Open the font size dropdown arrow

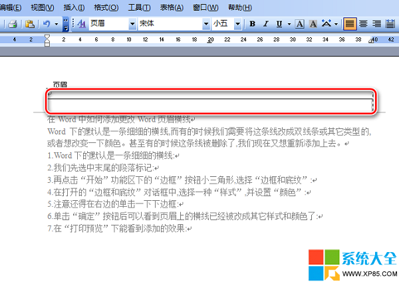click(238, 24)
